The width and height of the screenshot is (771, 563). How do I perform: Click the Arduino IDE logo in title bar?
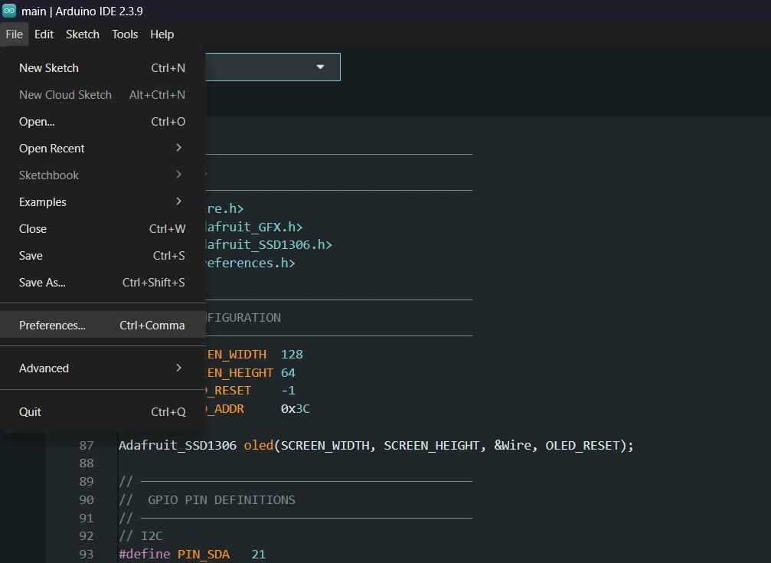(x=9, y=10)
